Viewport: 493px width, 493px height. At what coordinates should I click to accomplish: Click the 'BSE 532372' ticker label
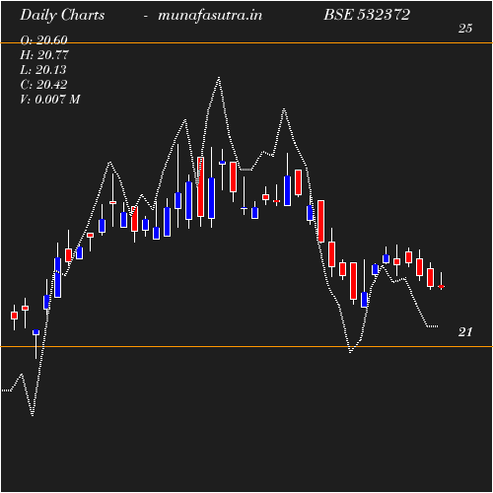pyautogui.click(x=367, y=15)
